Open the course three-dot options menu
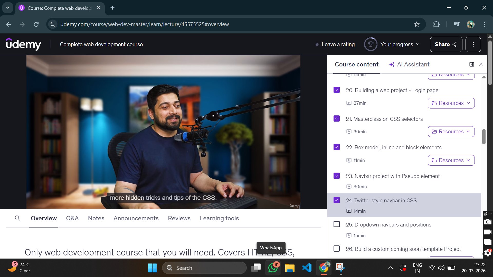The image size is (493, 277). (473, 44)
